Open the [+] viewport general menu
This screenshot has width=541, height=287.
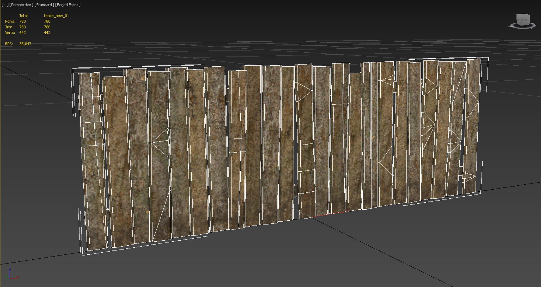(5, 5)
